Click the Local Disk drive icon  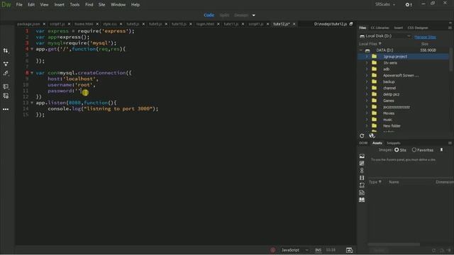click(362, 36)
